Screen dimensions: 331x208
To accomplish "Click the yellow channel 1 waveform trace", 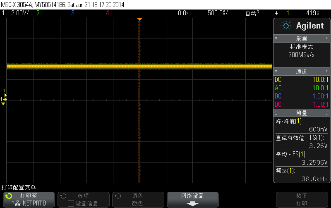I will 139,66.
